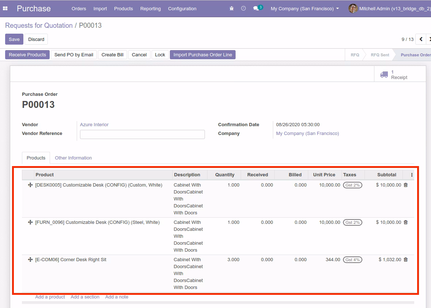Open optional columns kebab menu
This screenshot has width=431, height=308.
tap(412, 175)
